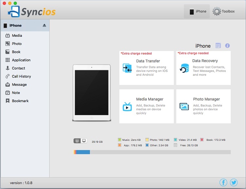
Task: Click Extra charge needed on Data Transfer
Action: point(136,53)
